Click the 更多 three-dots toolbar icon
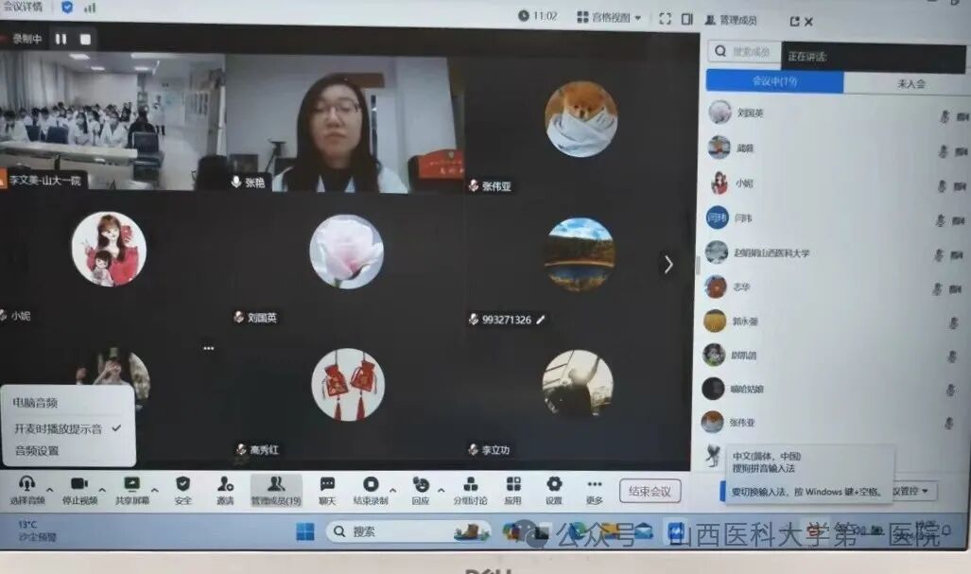Viewport: 971px width, 574px height. (x=595, y=484)
